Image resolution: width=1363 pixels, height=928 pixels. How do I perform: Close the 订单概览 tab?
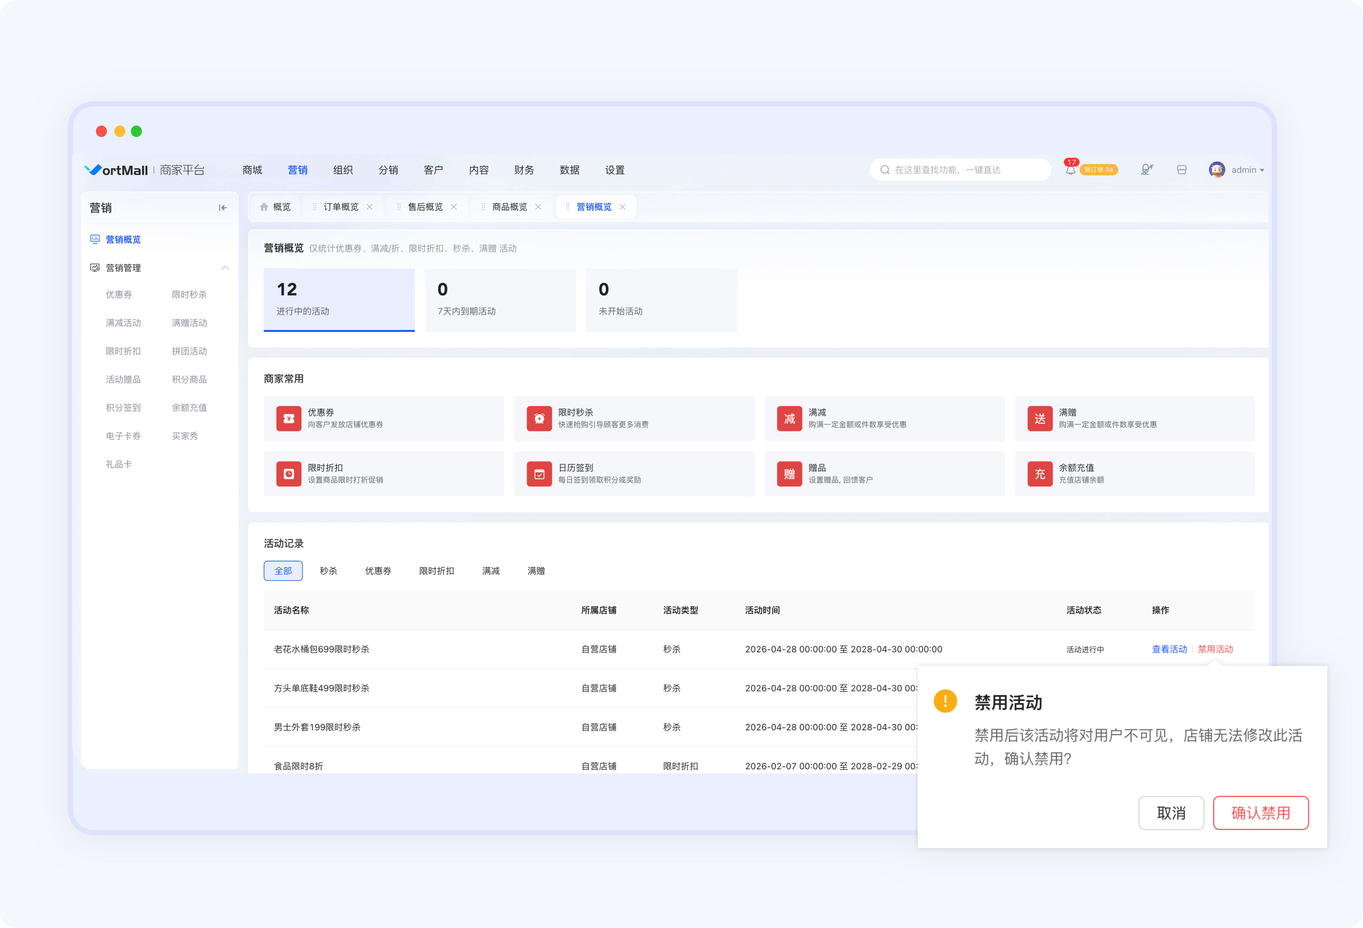pos(369,207)
